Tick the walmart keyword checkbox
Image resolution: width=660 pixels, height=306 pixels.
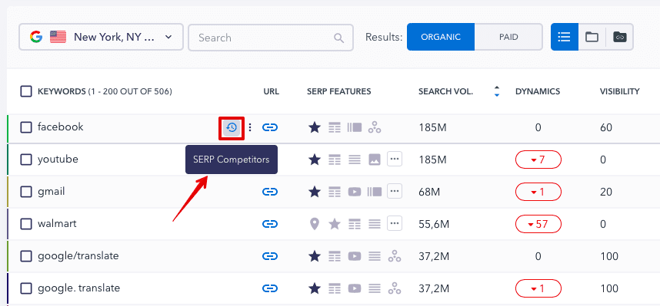(x=26, y=224)
